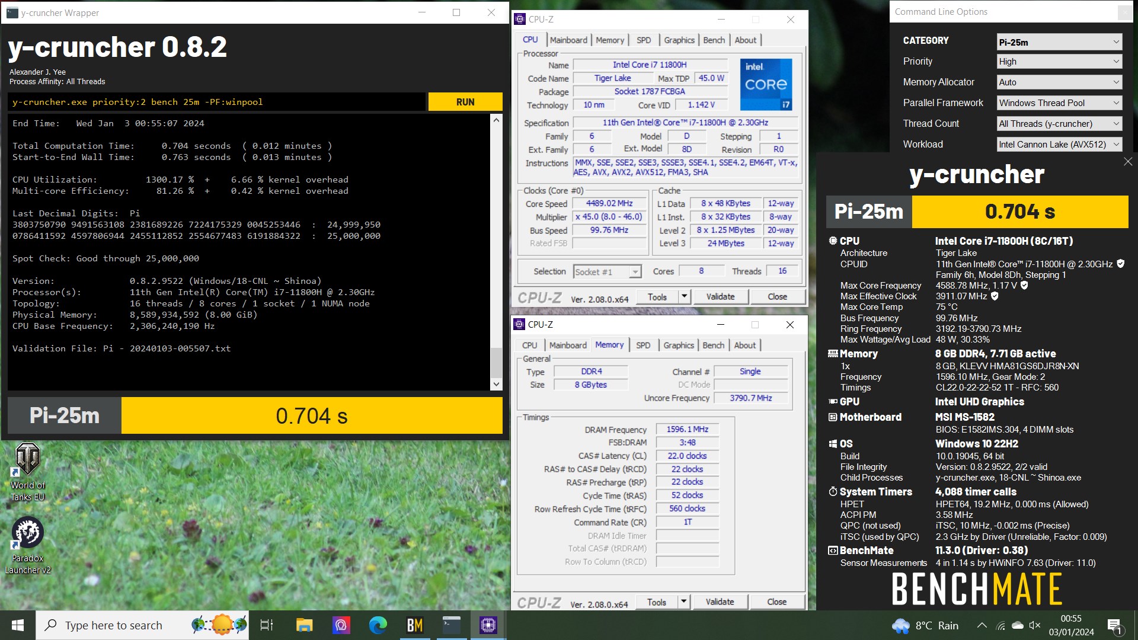Click Close button in lower CPU-Z window

777,601
